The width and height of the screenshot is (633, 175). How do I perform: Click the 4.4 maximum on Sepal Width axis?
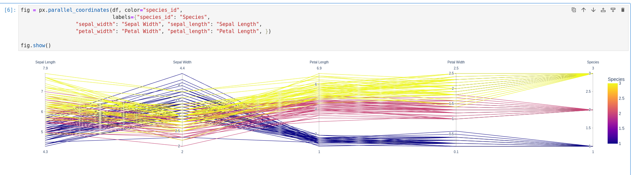[x=182, y=68]
